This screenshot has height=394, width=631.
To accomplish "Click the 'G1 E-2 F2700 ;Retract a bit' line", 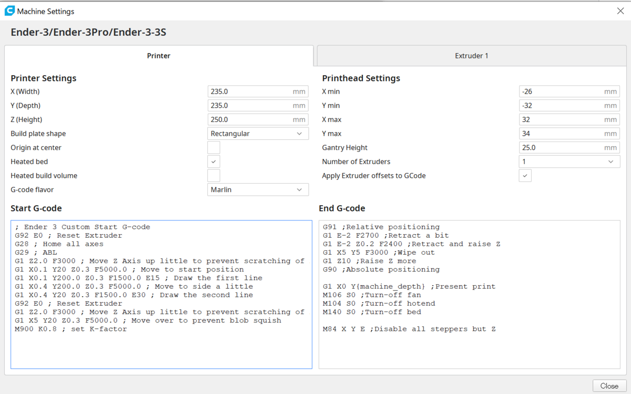I will point(386,236).
